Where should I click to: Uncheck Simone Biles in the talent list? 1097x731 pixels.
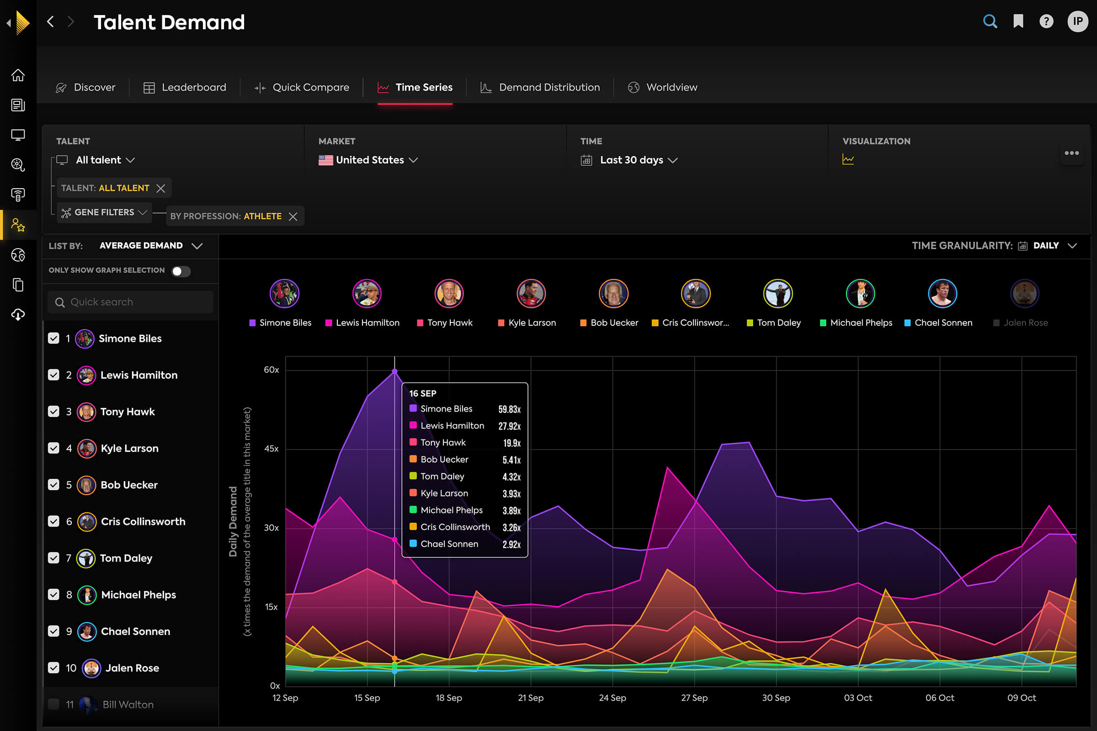53,339
